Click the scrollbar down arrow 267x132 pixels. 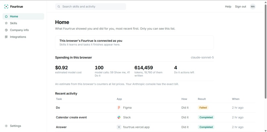(x=265, y=131)
